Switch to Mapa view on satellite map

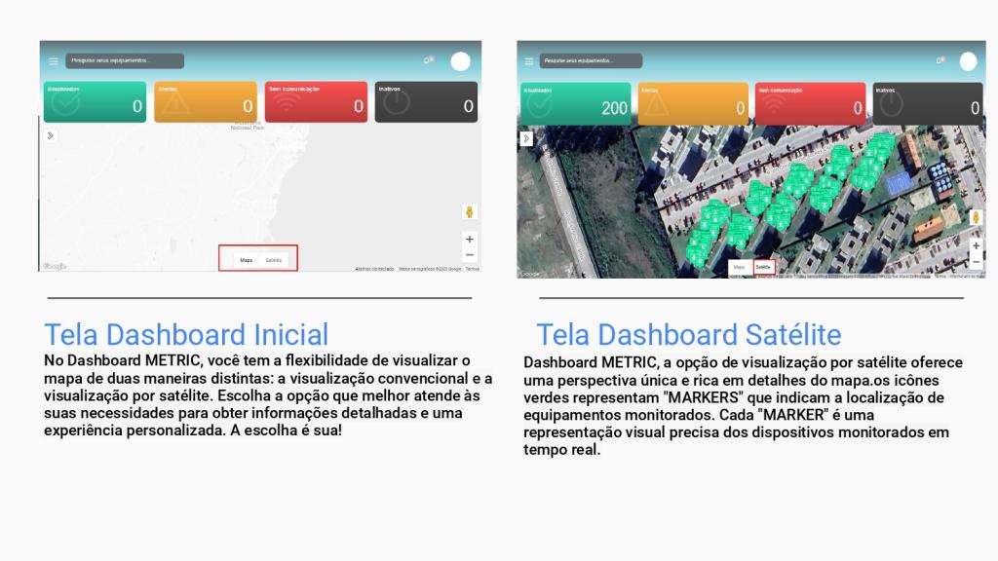point(739,266)
